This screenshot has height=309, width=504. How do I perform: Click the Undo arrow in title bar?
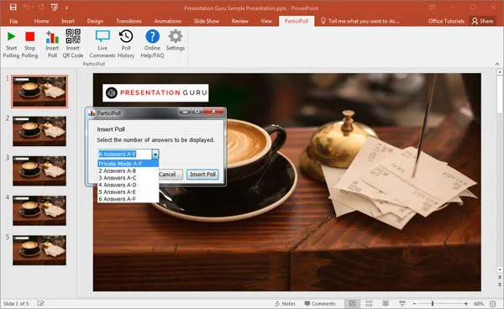point(26,7)
